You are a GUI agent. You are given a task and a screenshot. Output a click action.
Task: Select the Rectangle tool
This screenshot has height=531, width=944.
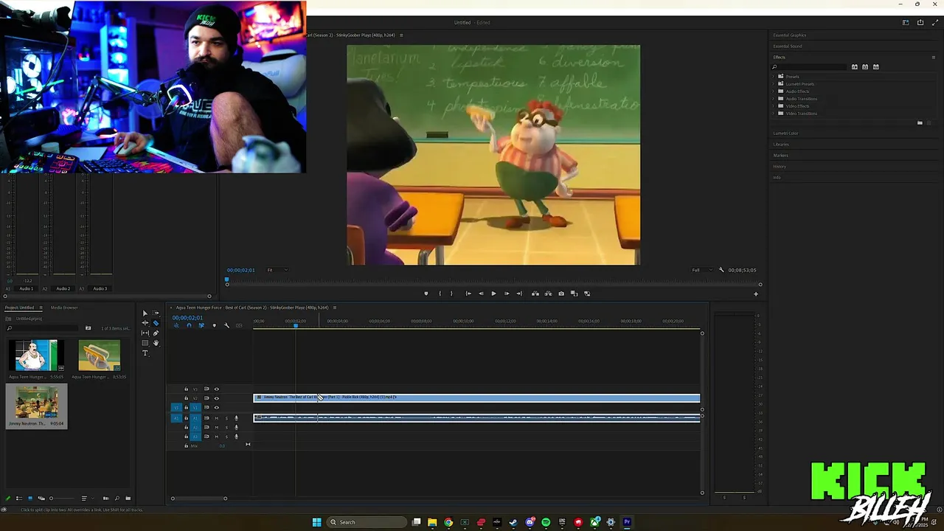[145, 343]
